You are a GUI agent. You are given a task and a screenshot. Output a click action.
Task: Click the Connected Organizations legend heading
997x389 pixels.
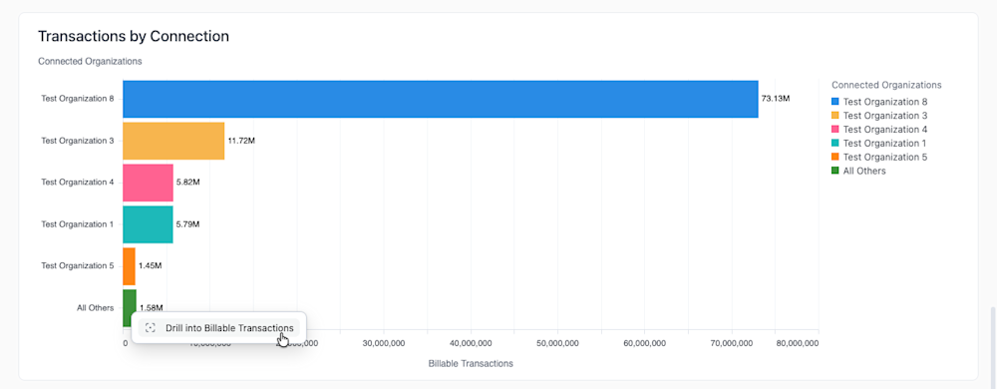(x=886, y=85)
